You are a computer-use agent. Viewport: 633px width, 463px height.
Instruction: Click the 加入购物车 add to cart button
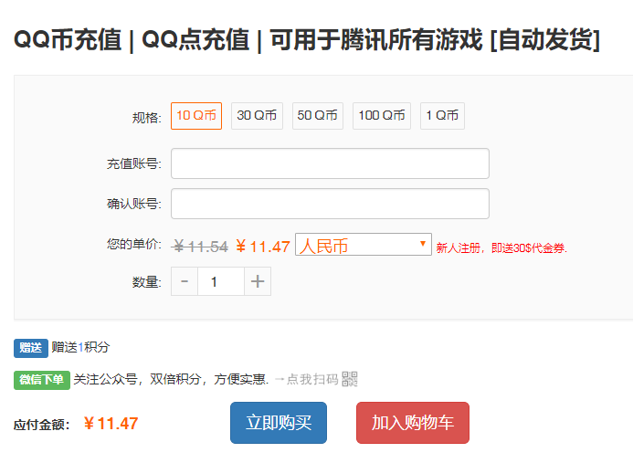[413, 423]
